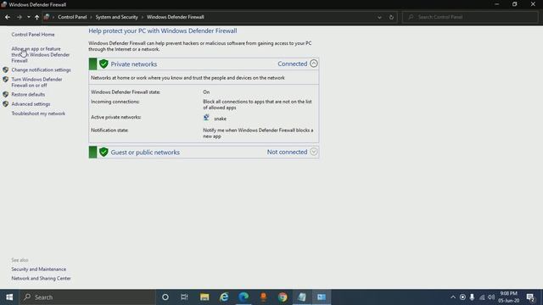Go up one level with Up arrow
The width and height of the screenshot is (543, 305).
[36, 17]
